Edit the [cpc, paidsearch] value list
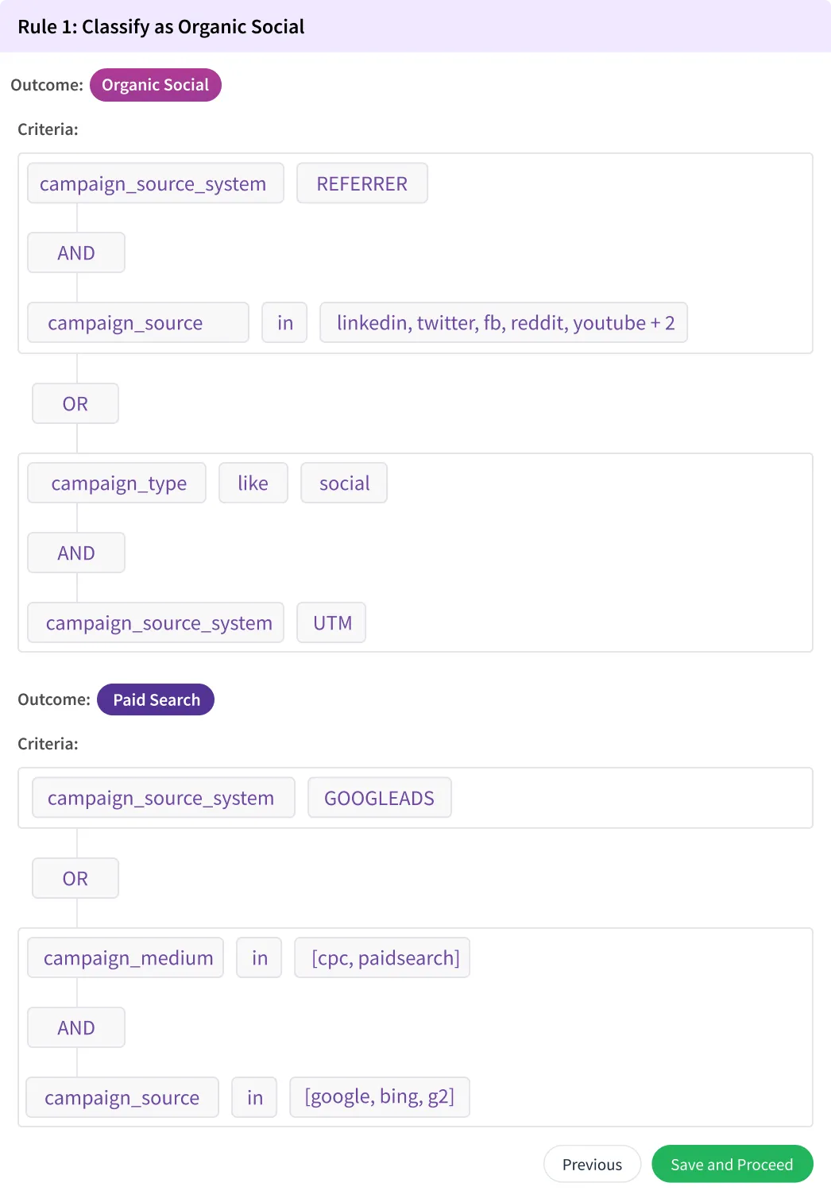The image size is (831, 1202). click(382, 957)
